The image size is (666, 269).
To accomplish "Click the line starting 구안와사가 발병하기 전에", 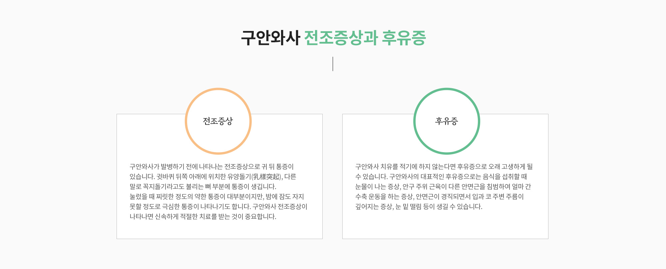I will pyautogui.click(x=211, y=167).
